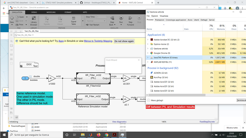The width and height of the screenshot is (246, 138).
Task: Click the Save icon in FILE section
Action: click(17, 21)
